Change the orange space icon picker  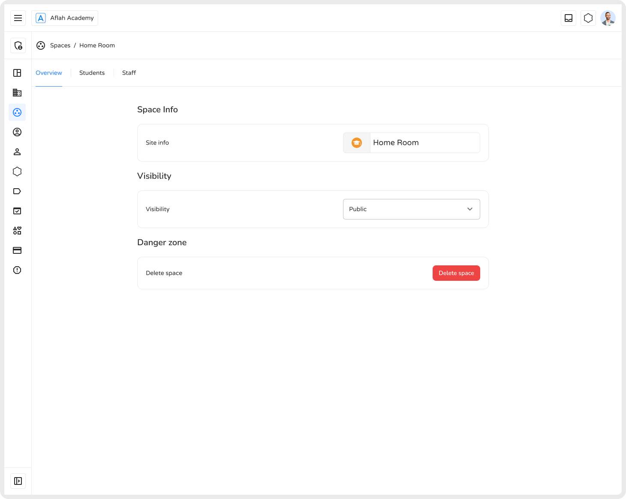pos(357,143)
